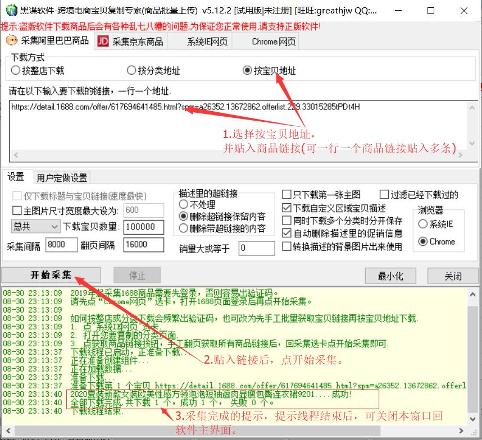Open the 用户定做设置 tab
Image resolution: width=482 pixels, height=440 pixels.
coord(62,178)
